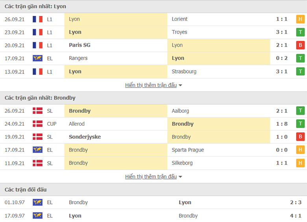The image size is (307, 222).
Task: Click highlighted Brondby in the Allerod row
Action: (183, 124)
